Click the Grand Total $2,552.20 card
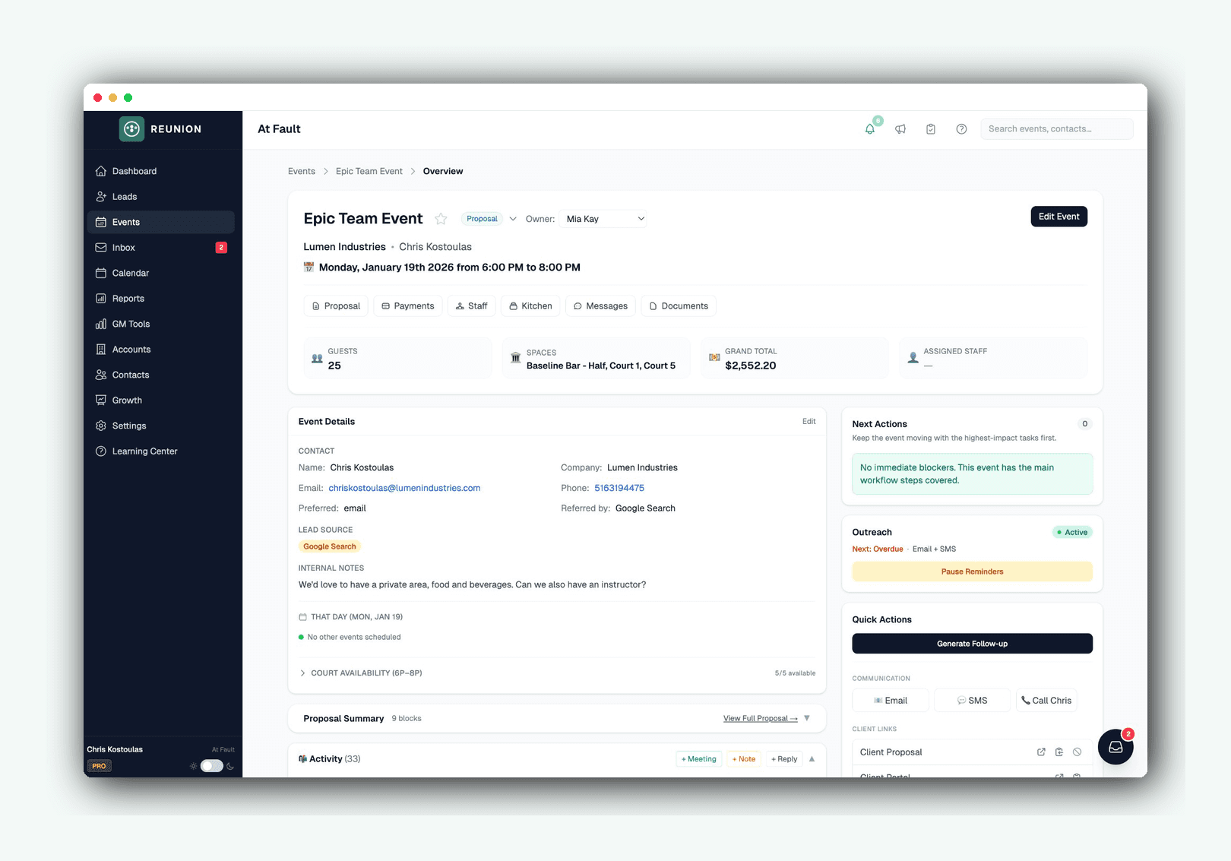The height and width of the screenshot is (861, 1231). [795, 358]
